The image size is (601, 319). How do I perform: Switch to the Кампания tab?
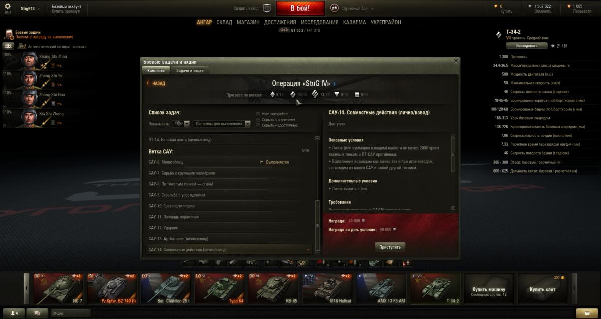click(x=156, y=70)
